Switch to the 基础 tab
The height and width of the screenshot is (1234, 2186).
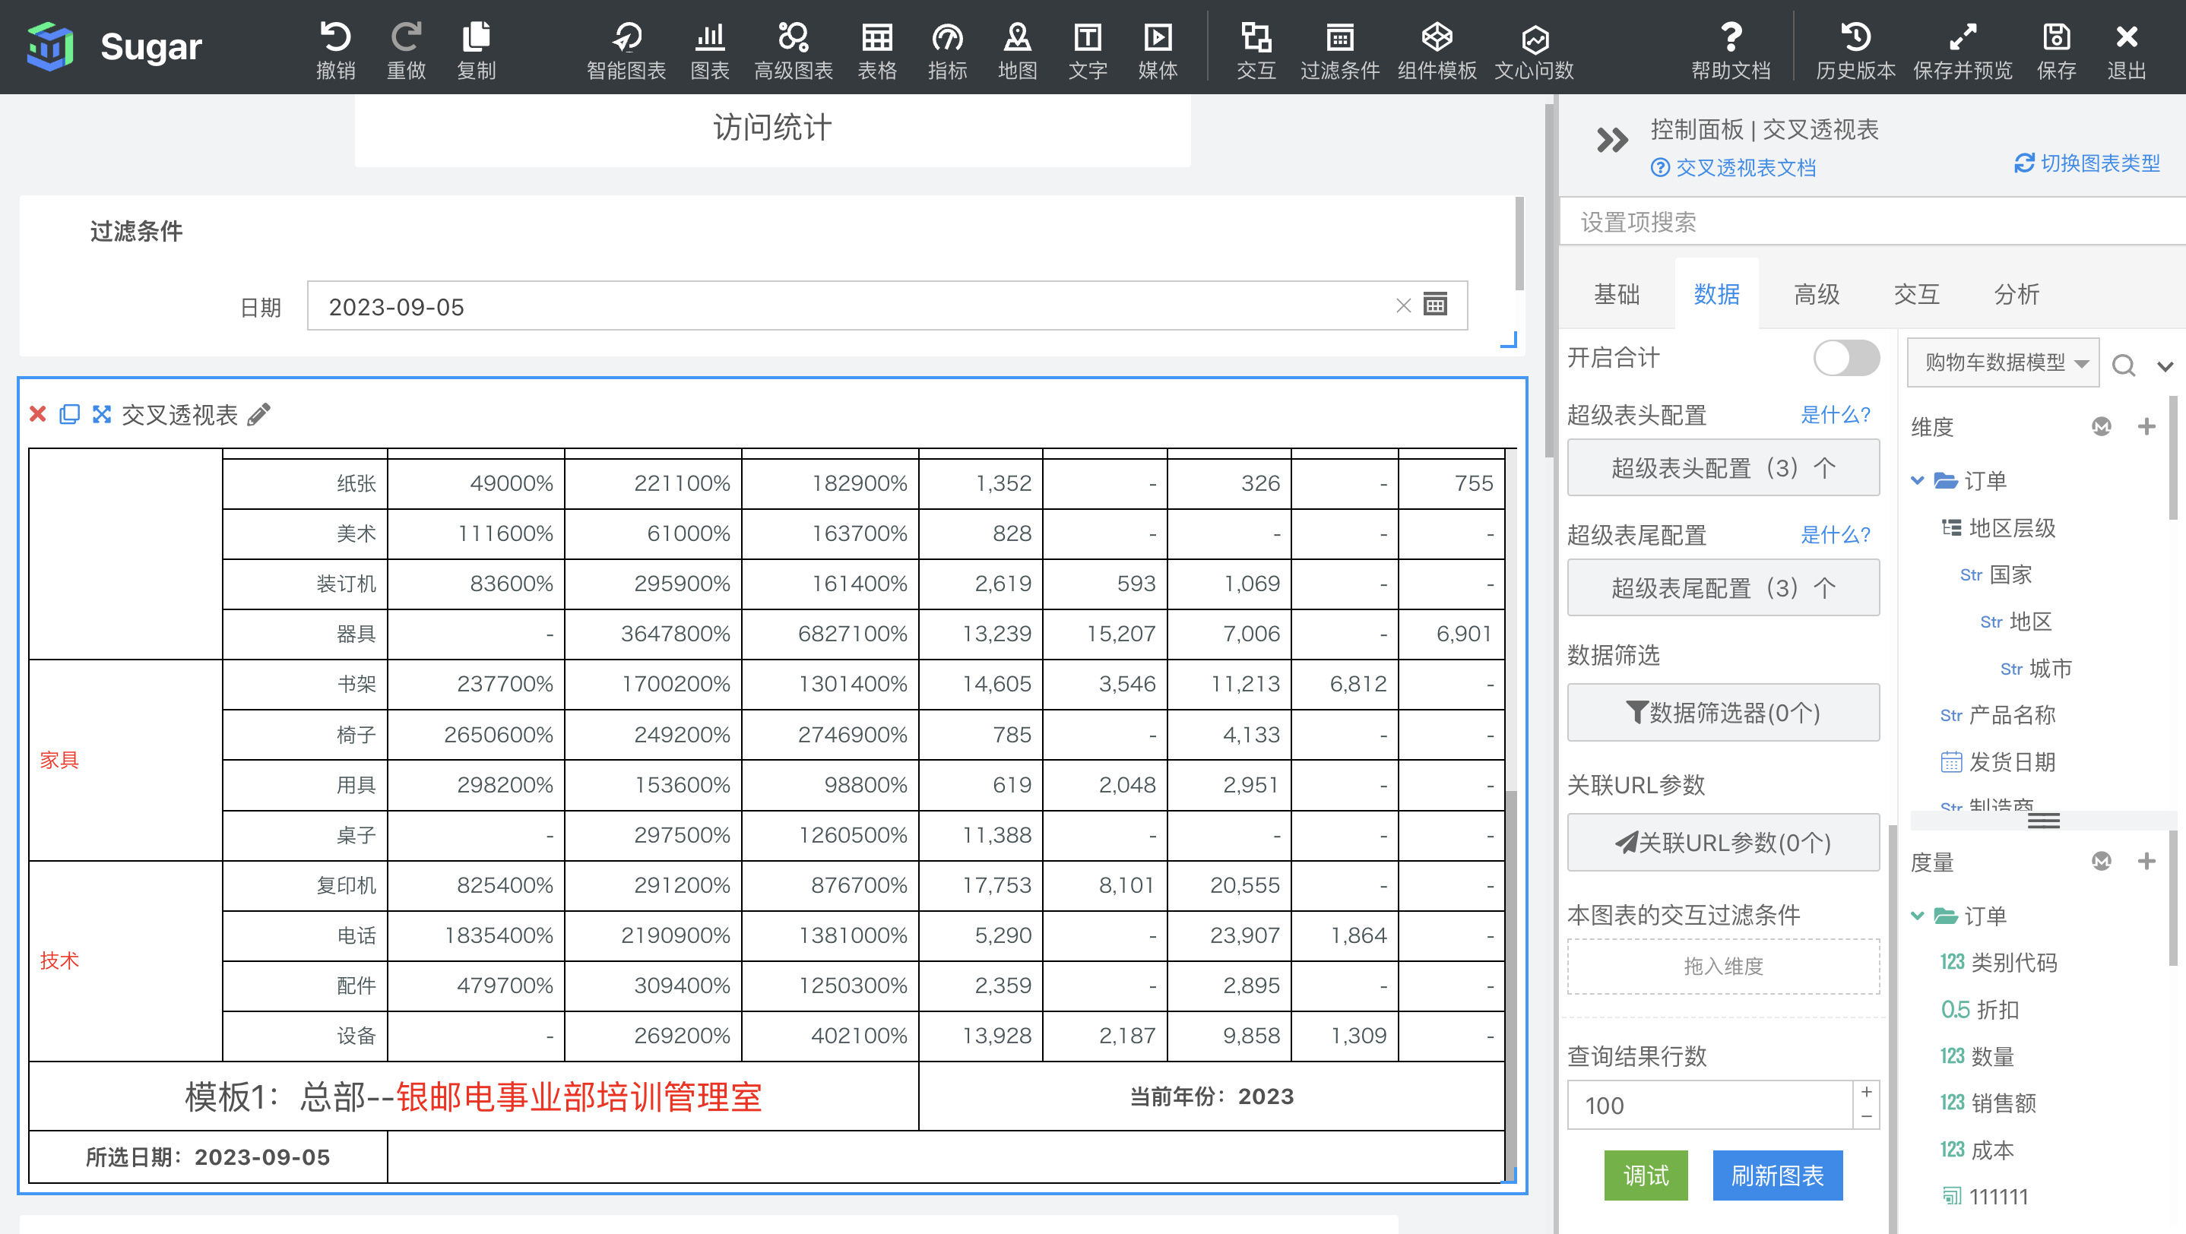pos(1617,294)
